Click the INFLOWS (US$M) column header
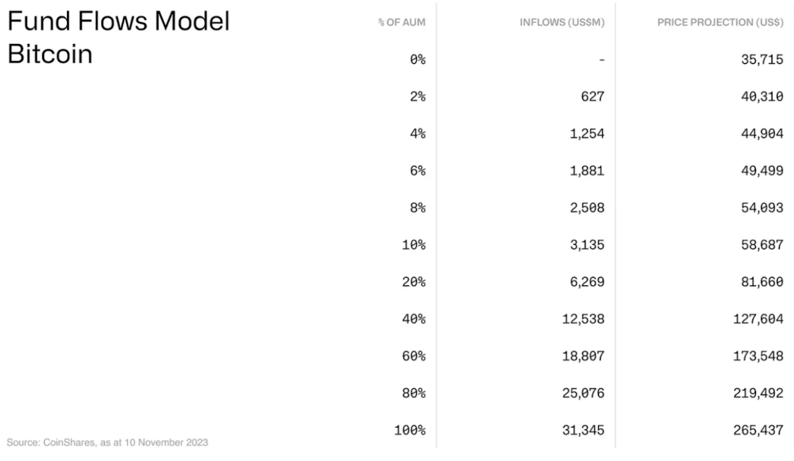 562,22
